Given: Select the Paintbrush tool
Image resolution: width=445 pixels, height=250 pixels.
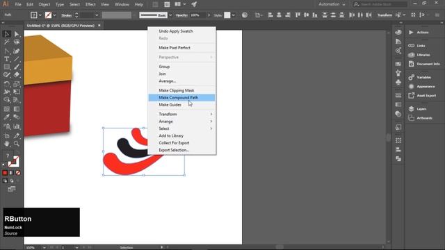Looking at the screenshot, I should point(17,67).
